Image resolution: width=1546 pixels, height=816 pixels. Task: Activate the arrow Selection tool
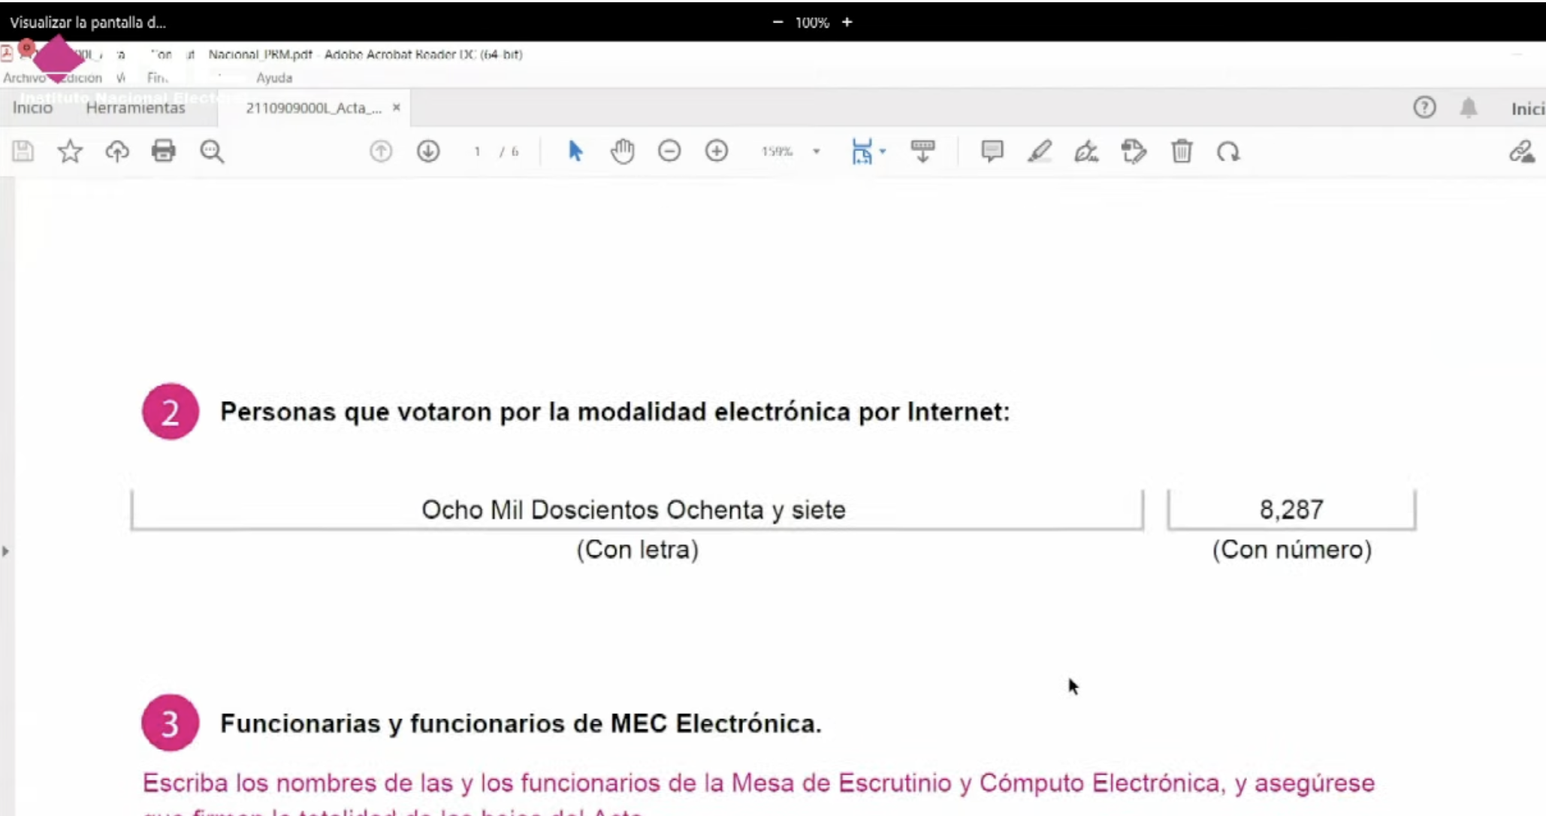point(575,151)
